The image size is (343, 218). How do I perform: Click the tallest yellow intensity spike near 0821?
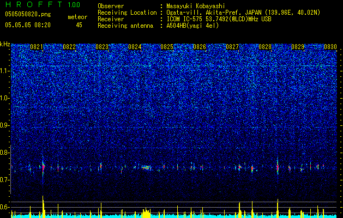point(43,207)
